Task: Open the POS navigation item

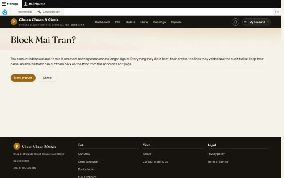Action: click(118, 22)
